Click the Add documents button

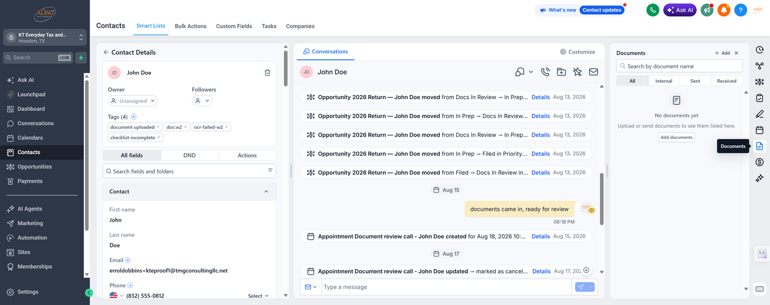click(677, 137)
